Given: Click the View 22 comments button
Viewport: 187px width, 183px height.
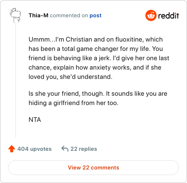Looking at the screenshot, I should (93, 168).
